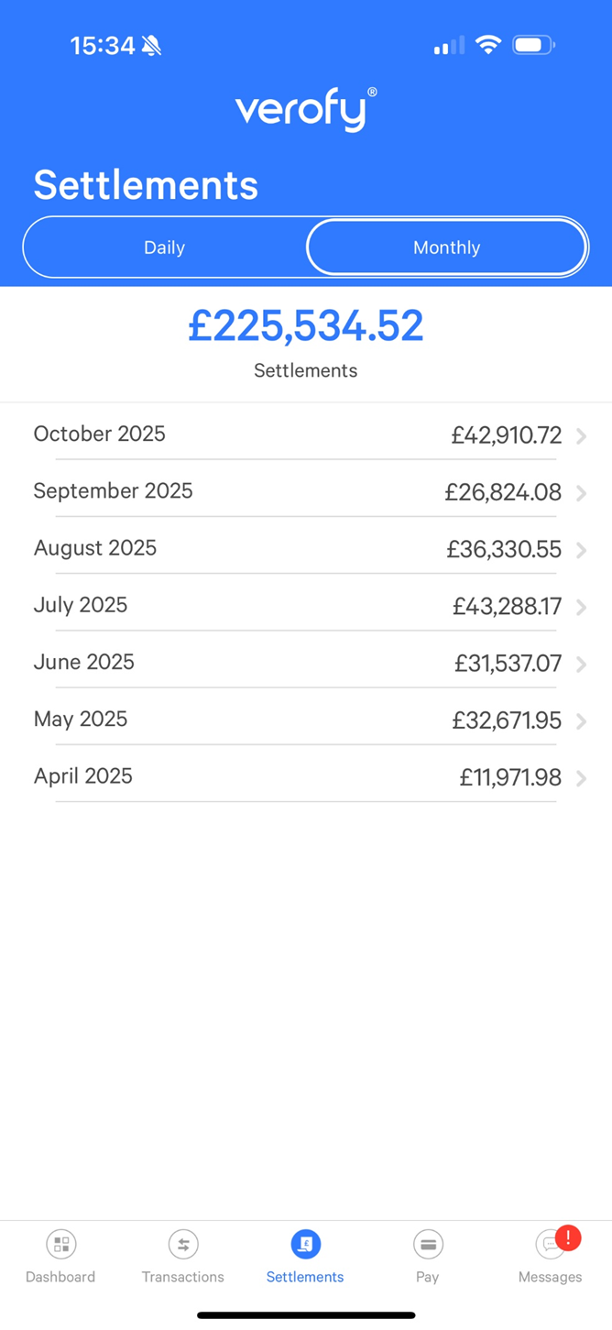The height and width of the screenshot is (1330, 612).
Task: Go to the Pay tab label
Action: [428, 1277]
